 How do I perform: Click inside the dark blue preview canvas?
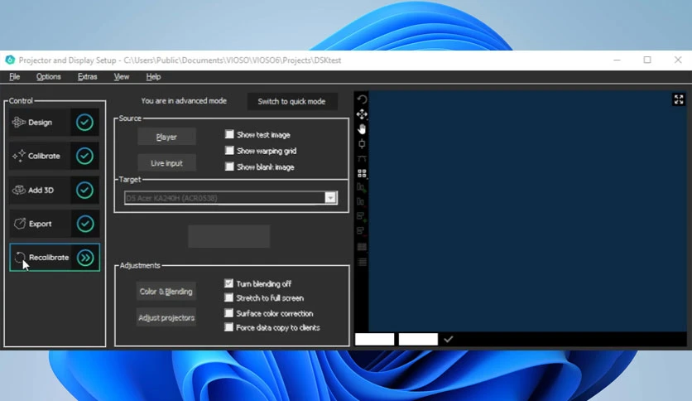click(x=527, y=211)
